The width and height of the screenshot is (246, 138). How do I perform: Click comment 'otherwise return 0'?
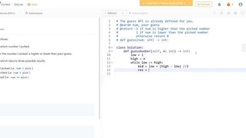pos(152,36)
